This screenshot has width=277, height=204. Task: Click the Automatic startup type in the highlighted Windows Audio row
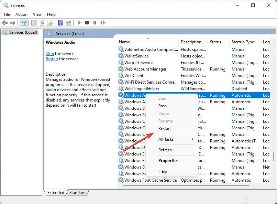(241, 95)
